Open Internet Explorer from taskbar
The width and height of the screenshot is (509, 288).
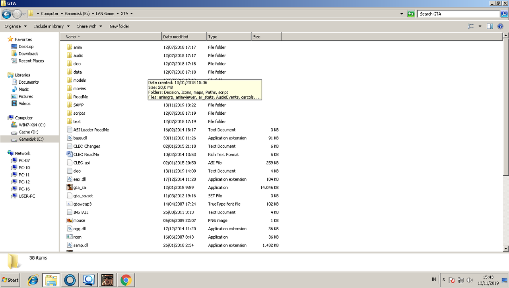click(x=33, y=280)
